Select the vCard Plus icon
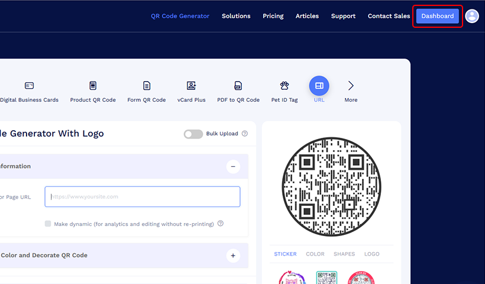 191,85
